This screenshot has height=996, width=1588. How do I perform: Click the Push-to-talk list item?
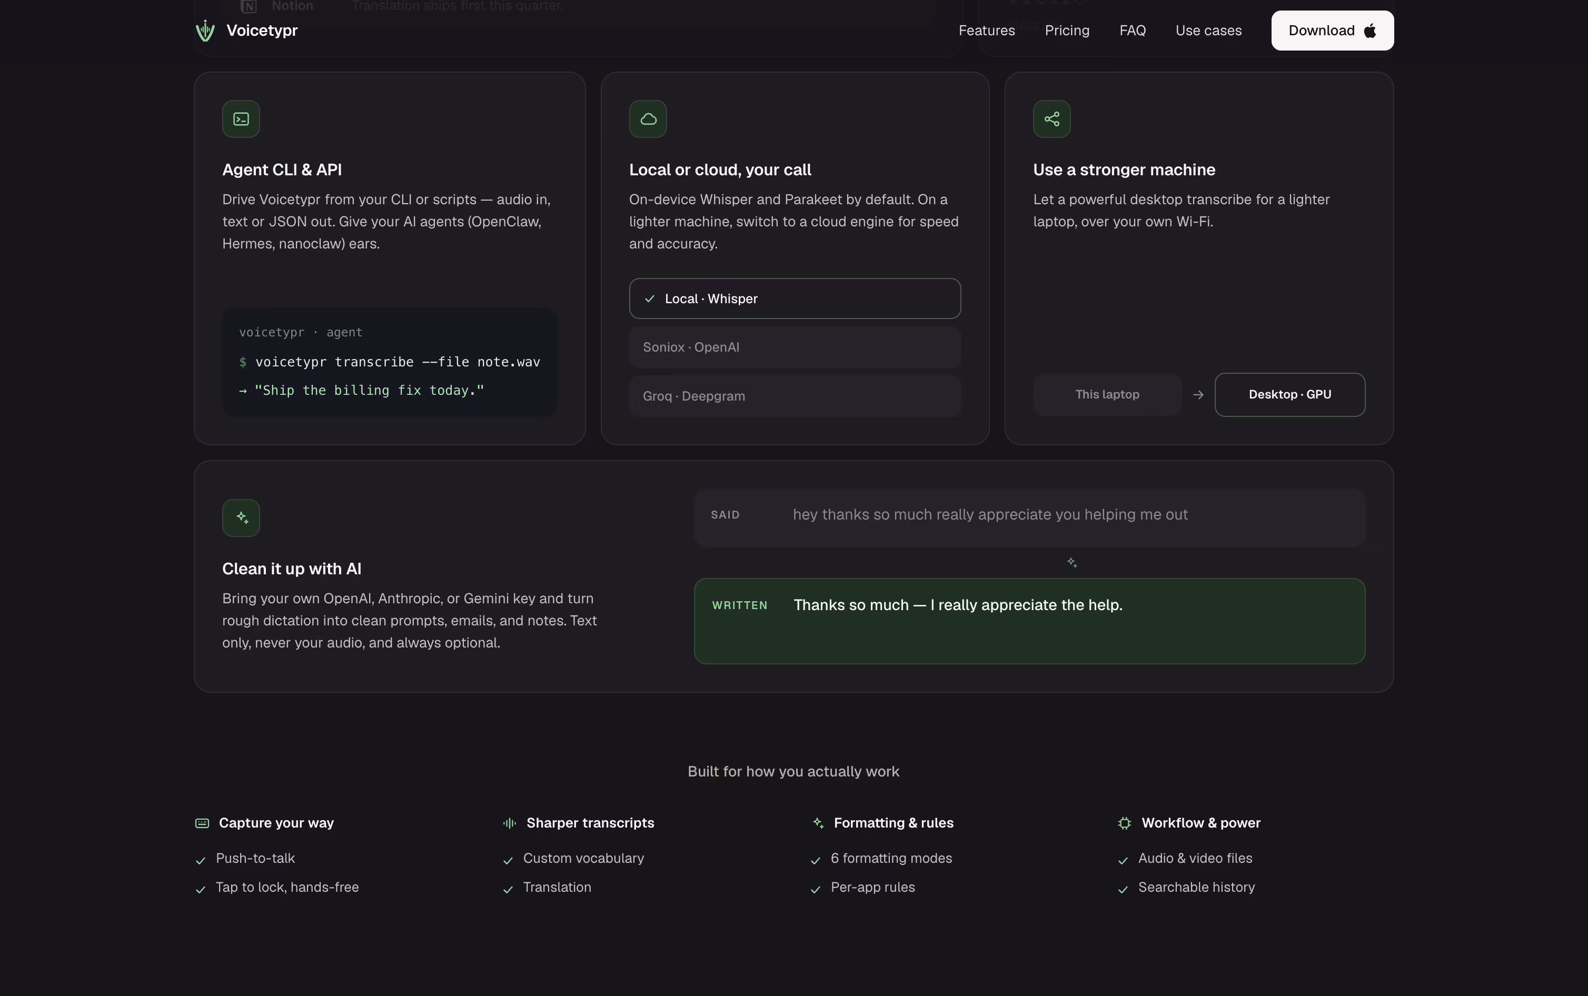point(255,858)
